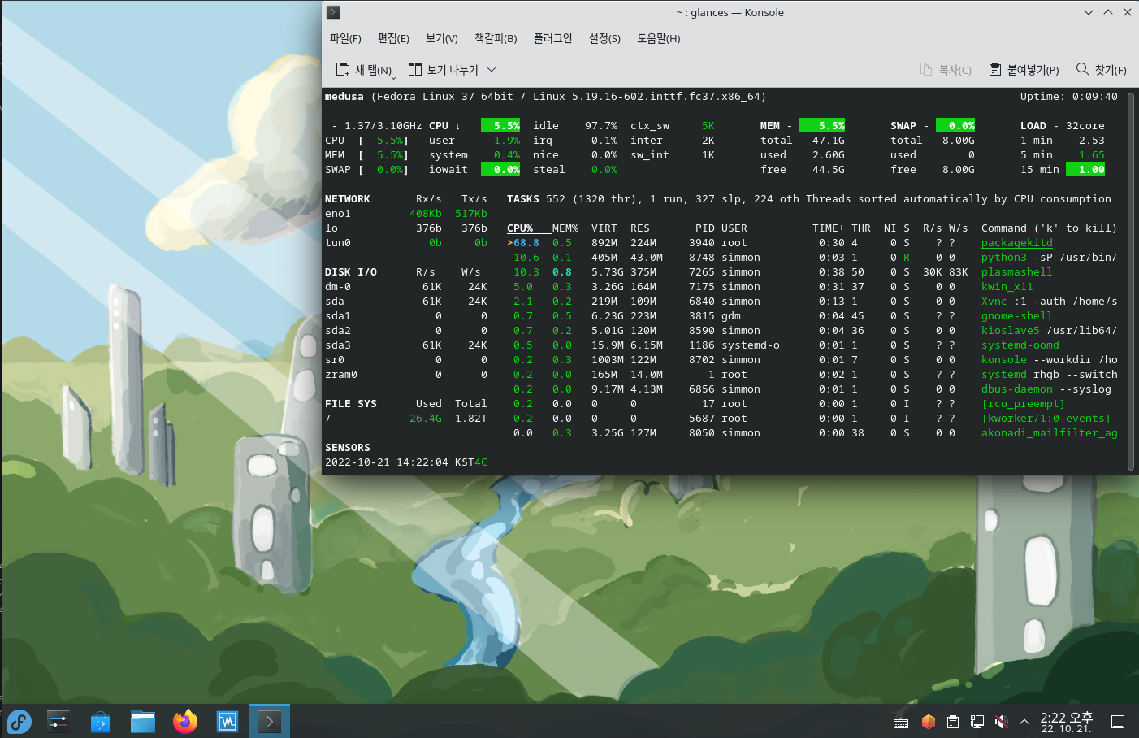Click the kioslave5 process name
The height and width of the screenshot is (738, 1139).
click(x=1011, y=331)
